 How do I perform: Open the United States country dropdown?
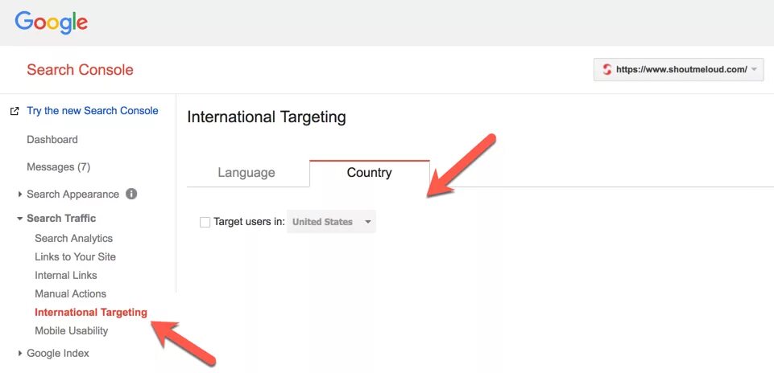(x=331, y=222)
